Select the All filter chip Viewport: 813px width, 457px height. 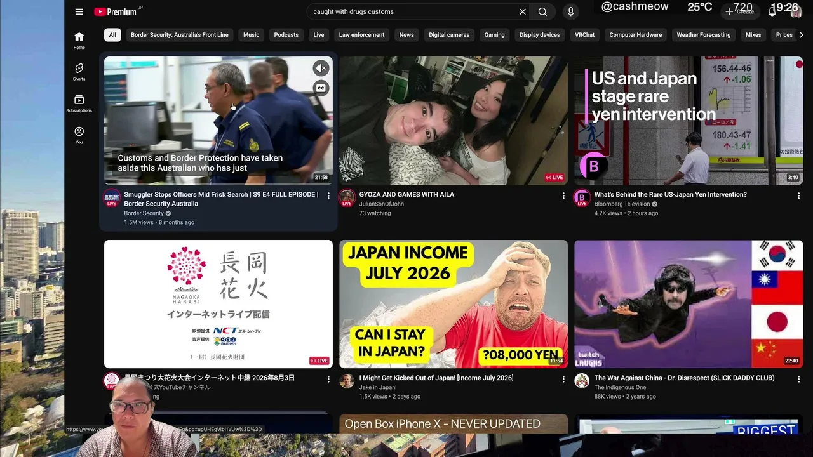point(112,35)
